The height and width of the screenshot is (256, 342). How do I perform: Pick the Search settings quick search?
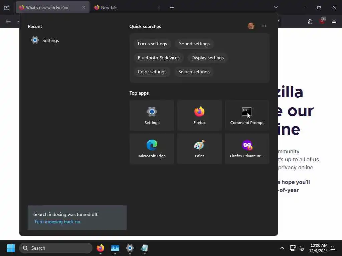tap(194, 72)
